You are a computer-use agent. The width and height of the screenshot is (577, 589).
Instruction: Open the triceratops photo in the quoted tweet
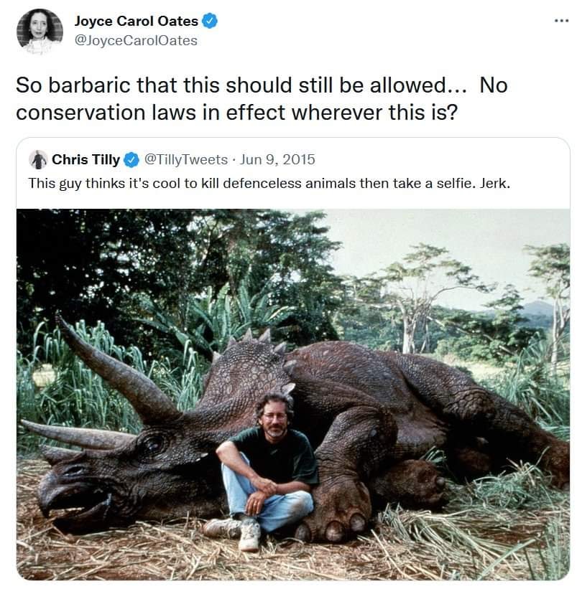point(293,395)
